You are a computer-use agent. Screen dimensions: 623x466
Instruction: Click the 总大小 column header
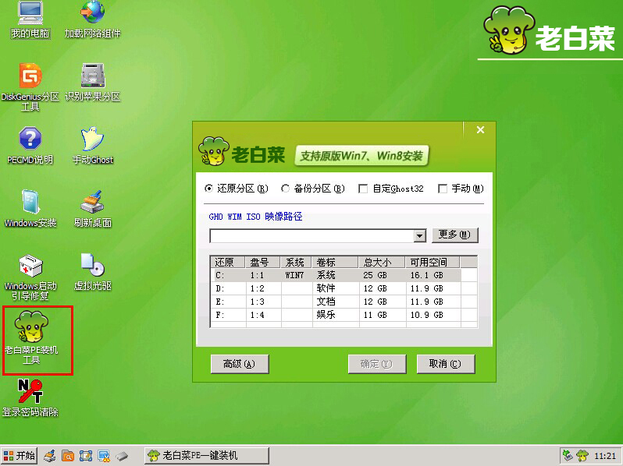click(x=382, y=262)
